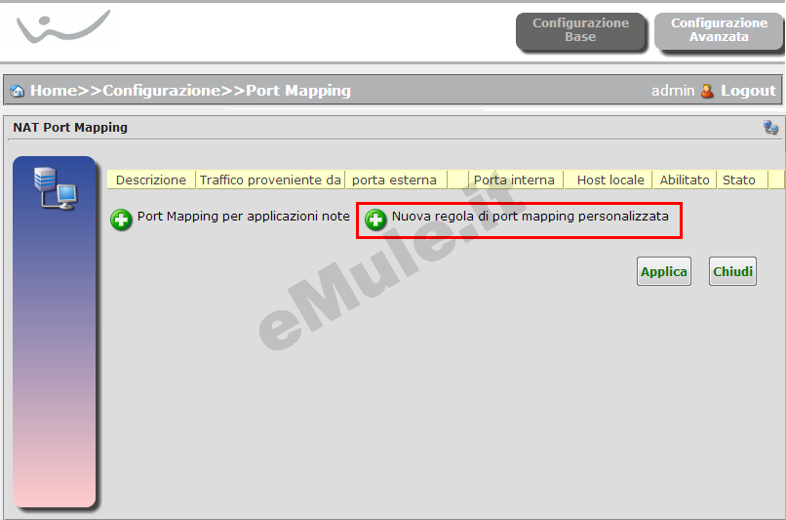Image resolution: width=786 pixels, height=520 pixels.
Task: Click the 'Porta interna' column header
Action: click(514, 180)
